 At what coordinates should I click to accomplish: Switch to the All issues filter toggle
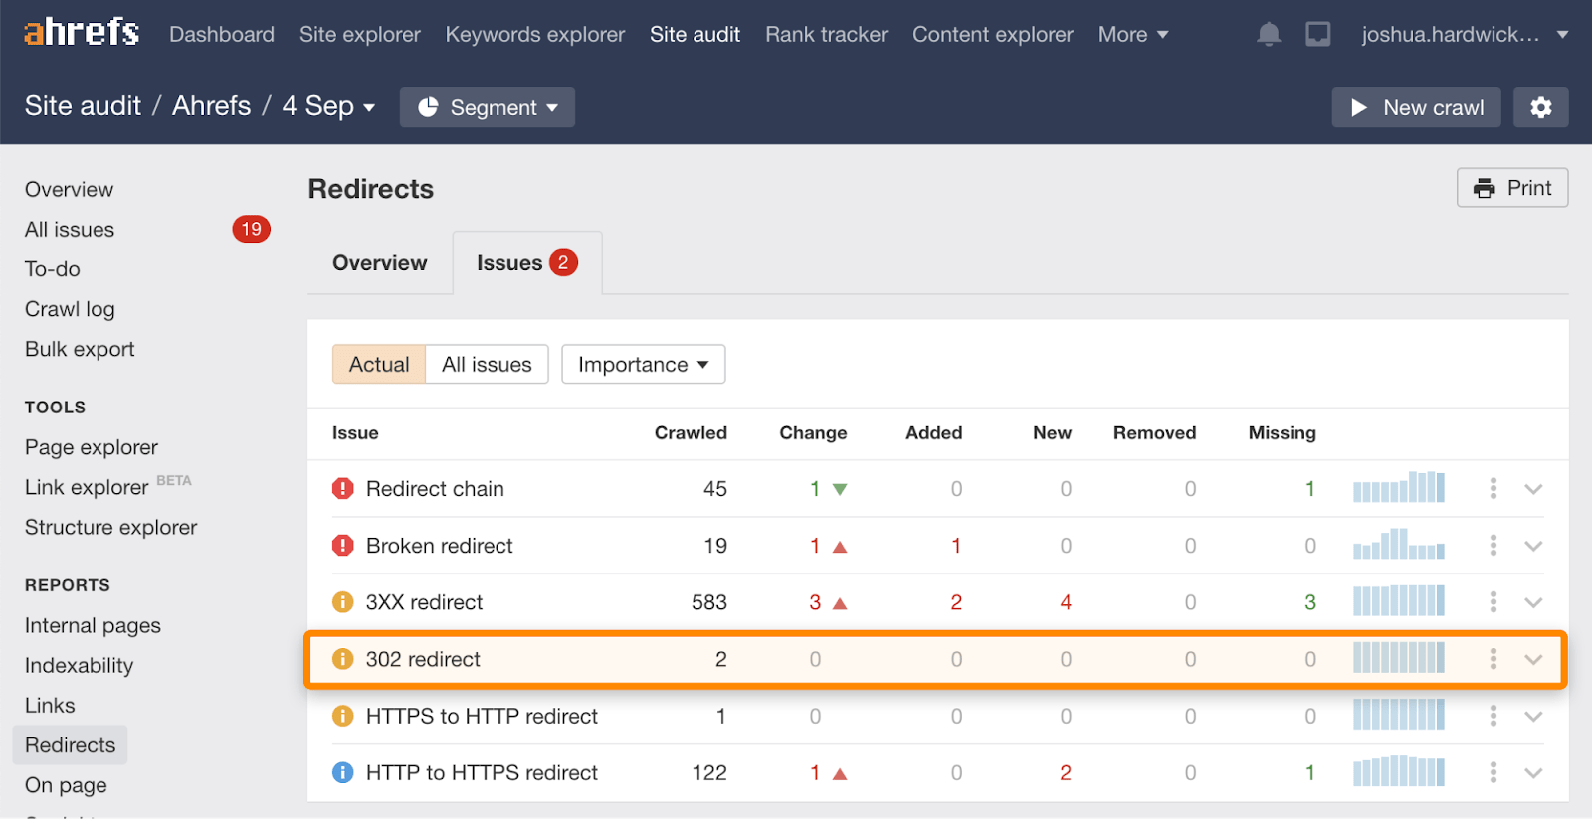pos(487,365)
